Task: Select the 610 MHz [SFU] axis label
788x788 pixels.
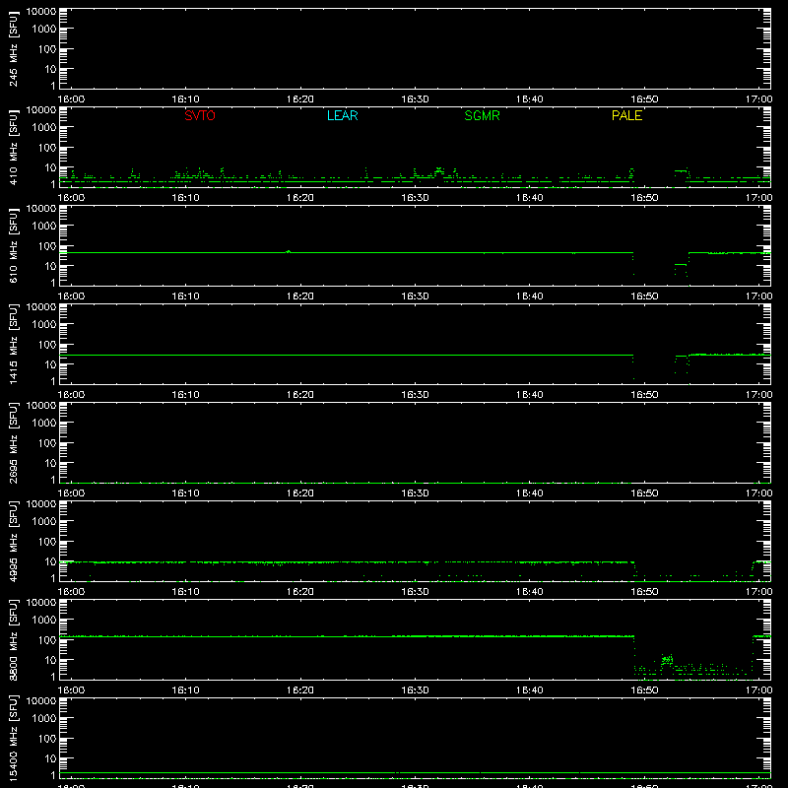Action: point(14,246)
